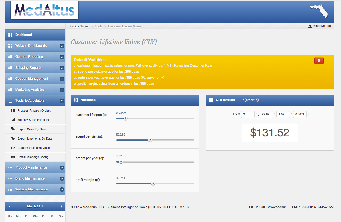Expand the Brand Maintenance menu chevron
Image resolution: width=341 pixels, height=222 pixels.
[x=62, y=179]
